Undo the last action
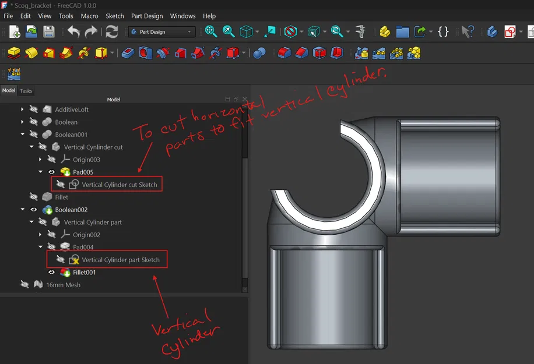The width and height of the screenshot is (534, 364). click(73, 31)
